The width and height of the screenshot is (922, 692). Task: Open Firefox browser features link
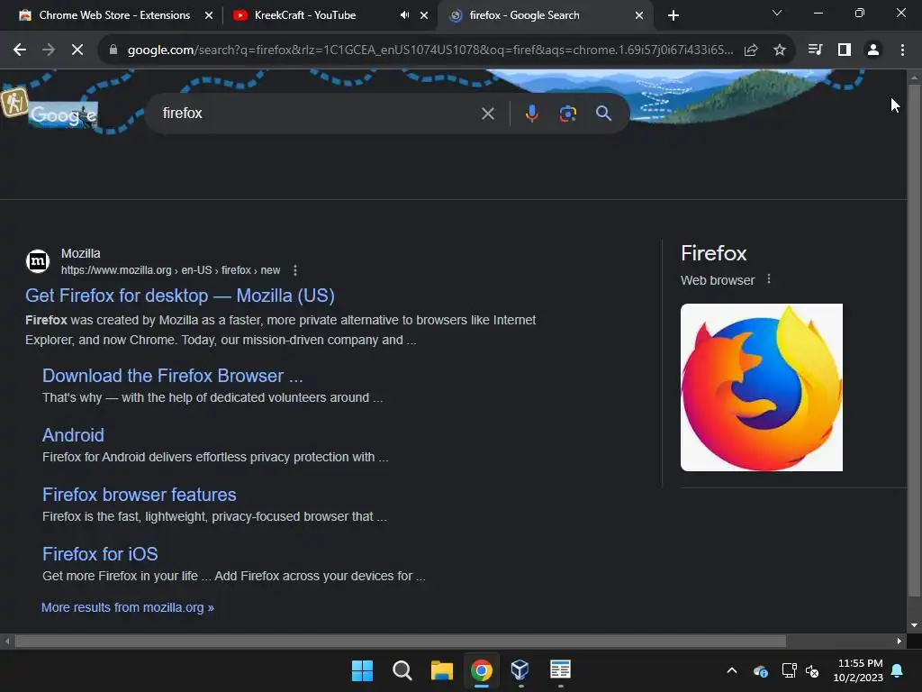coord(140,495)
